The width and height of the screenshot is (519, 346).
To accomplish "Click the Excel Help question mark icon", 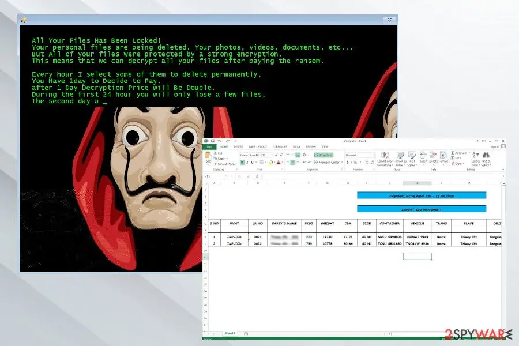I will coord(477,141).
